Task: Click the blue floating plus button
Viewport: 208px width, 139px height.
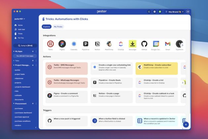Action: click(186, 124)
